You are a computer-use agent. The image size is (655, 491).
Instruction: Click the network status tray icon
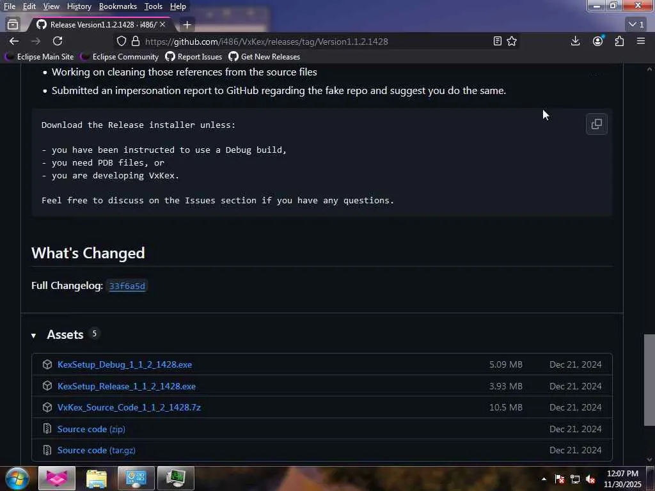pos(575,479)
